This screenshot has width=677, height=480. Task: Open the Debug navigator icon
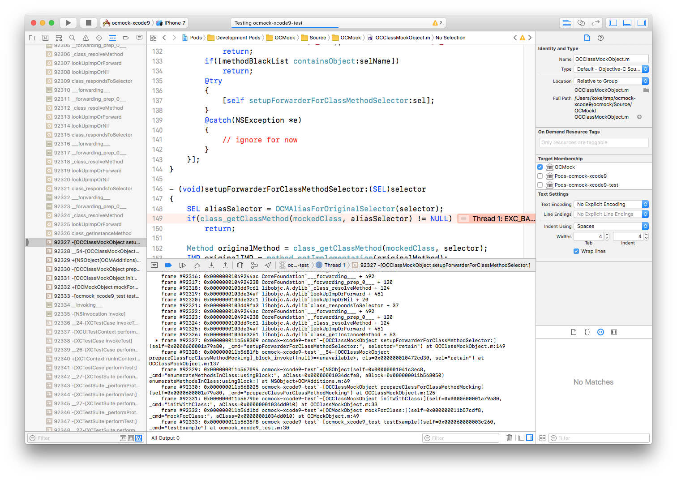[x=112, y=38]
